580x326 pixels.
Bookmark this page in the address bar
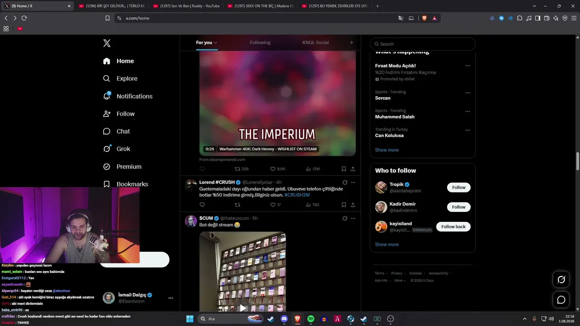click(107, 18)
